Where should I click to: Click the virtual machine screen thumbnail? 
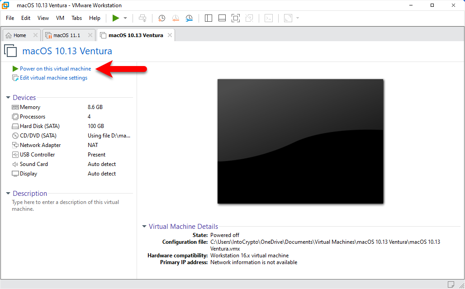[300, 142]
